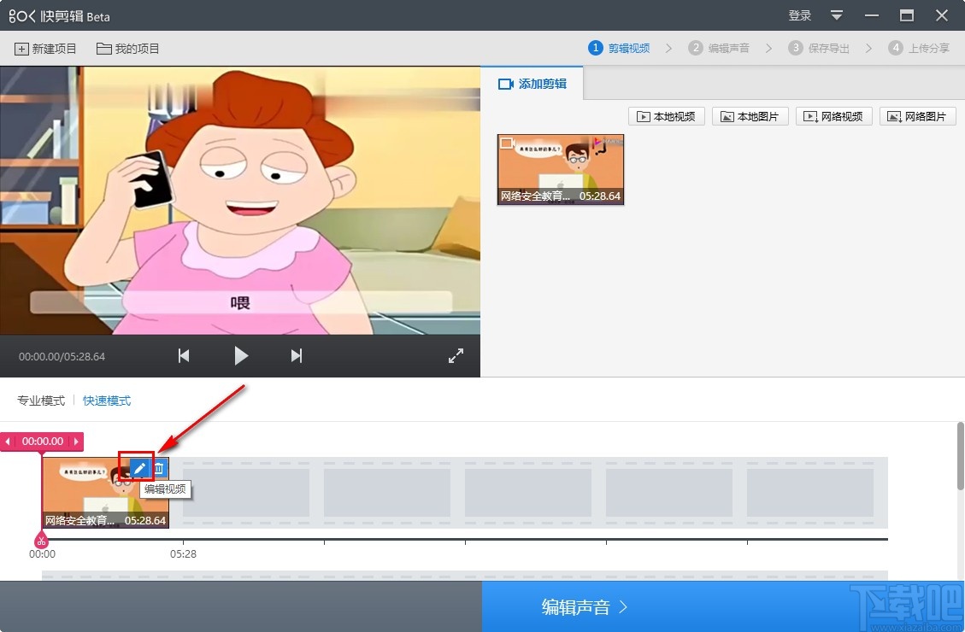Image resolution: width=965 pixels, height=632 pixels.
Task: Click the video preview image
Action: tap(240, 201)
